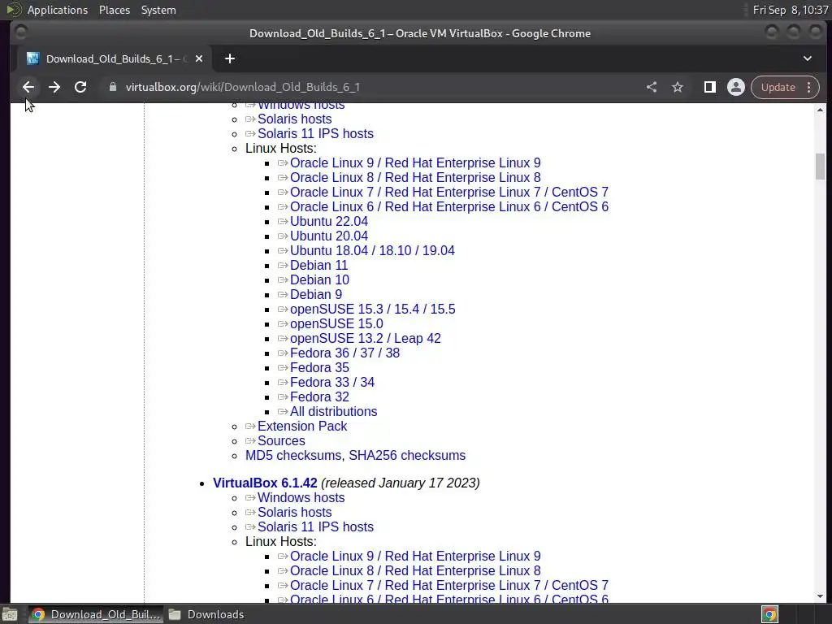
Task: Open openSUSE 13.2 / Leap 42 link
Action: tap(365, 339)
